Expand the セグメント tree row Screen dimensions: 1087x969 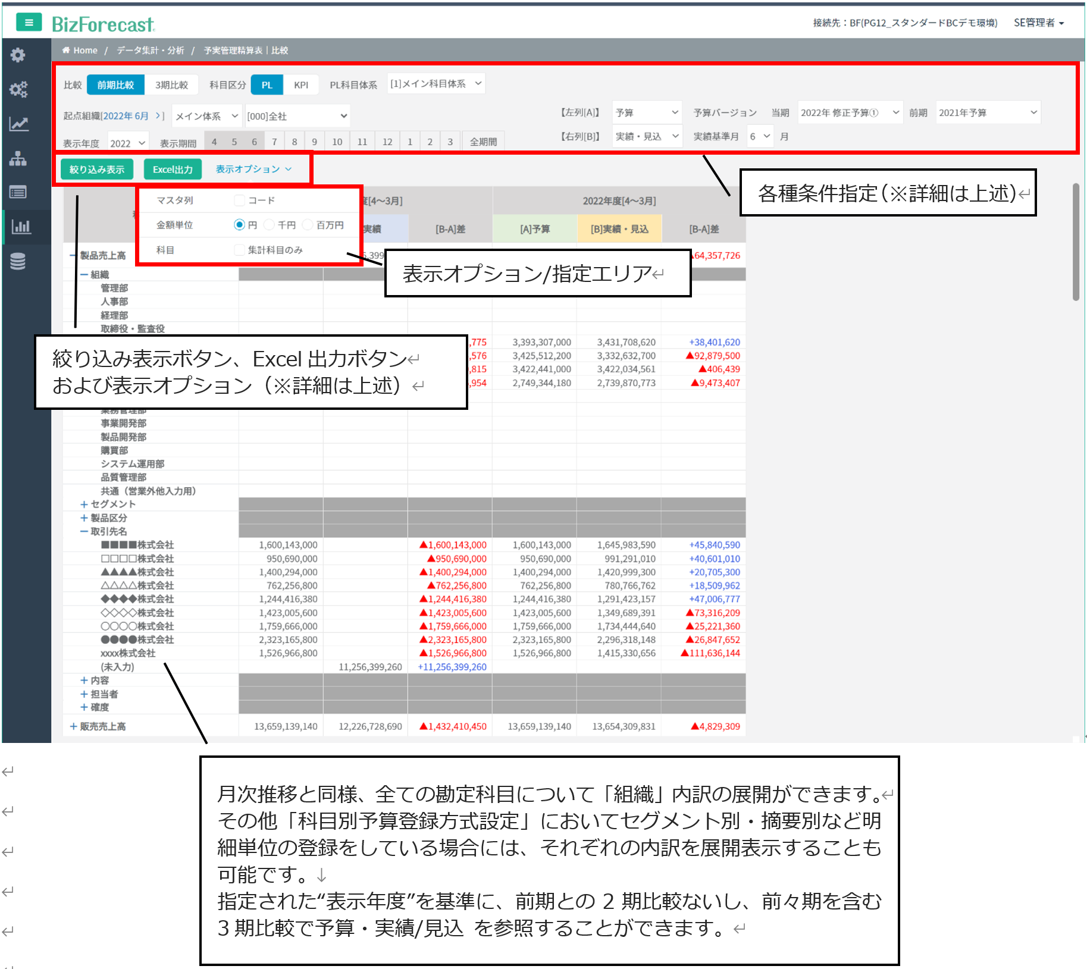(x=84, y=504)
